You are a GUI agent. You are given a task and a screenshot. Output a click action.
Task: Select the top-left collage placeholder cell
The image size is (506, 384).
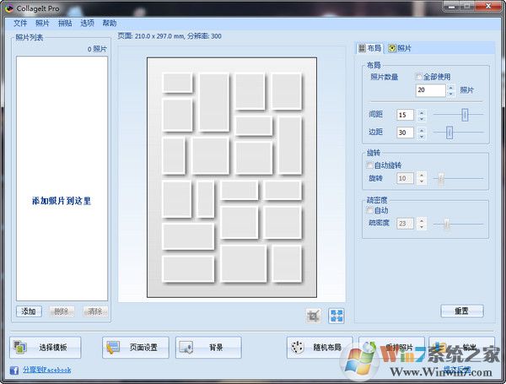coord(177,83)
